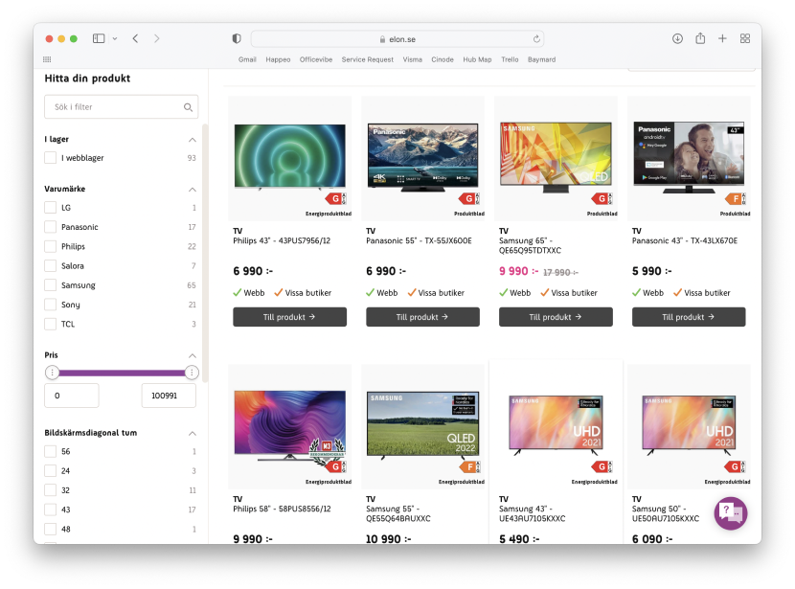Toggle the Safari sidebar icon
The image size is (795, 589).
click(x=99, y=38)
